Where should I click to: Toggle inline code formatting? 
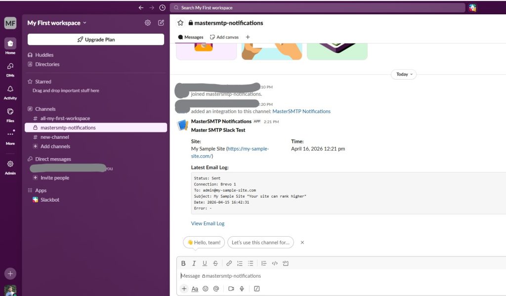point(275,263)
